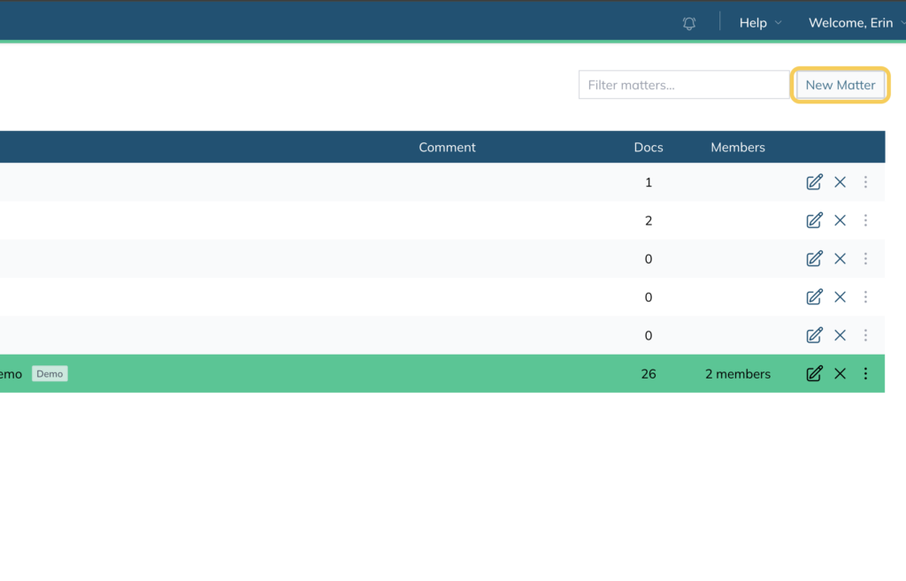Viewport: 906px width, 581px height.
Task: Focus the Filter matters search field
Action: coord(684,85)
